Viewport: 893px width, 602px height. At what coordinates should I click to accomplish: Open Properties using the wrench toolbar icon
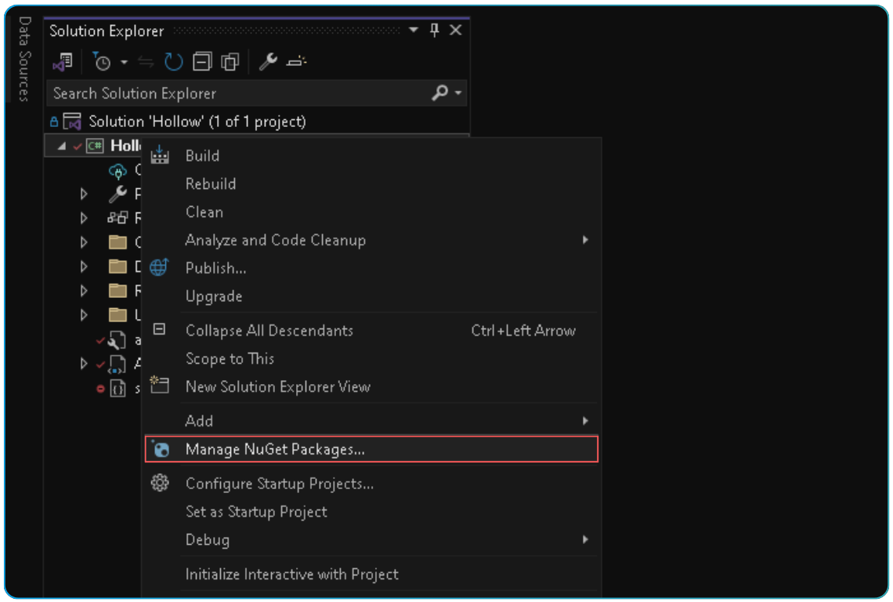click(268, 61)
